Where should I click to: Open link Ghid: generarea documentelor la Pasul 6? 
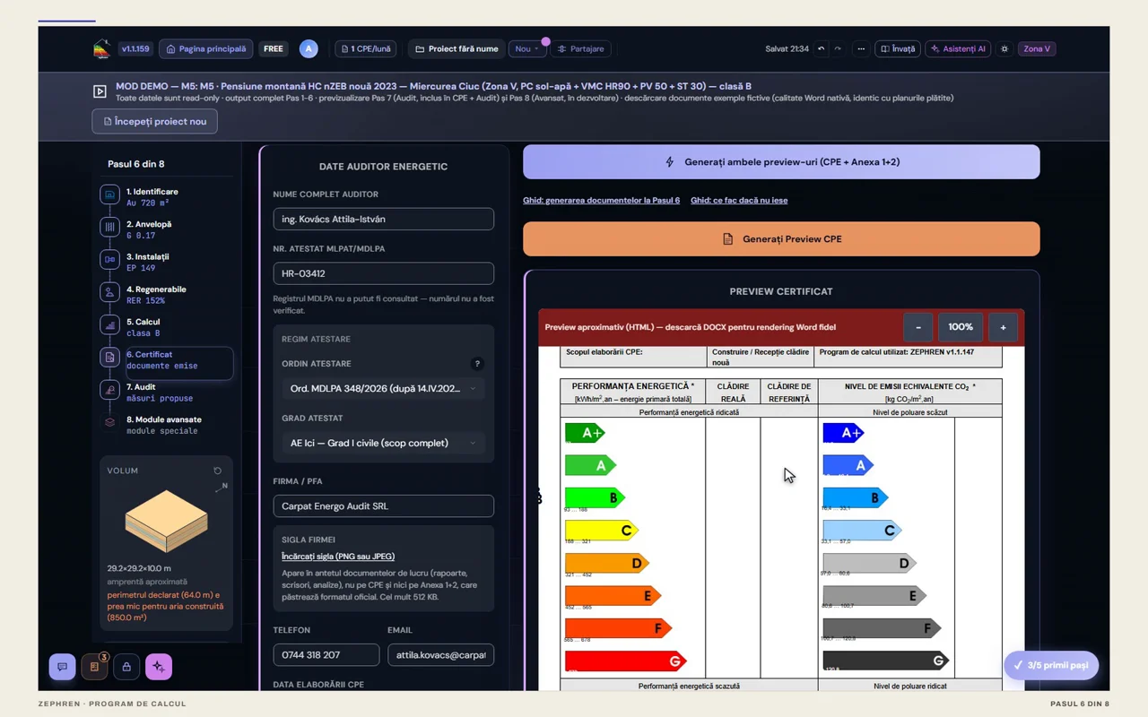(x=601, y=201)
